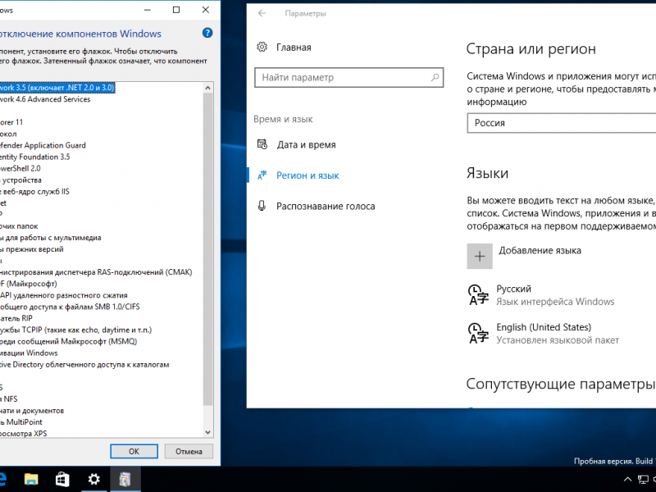Cancel the dialog with Отмена
Screen dimensions: 656x492
point(189,452)
